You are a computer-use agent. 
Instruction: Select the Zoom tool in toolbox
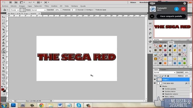coord(3,84)
